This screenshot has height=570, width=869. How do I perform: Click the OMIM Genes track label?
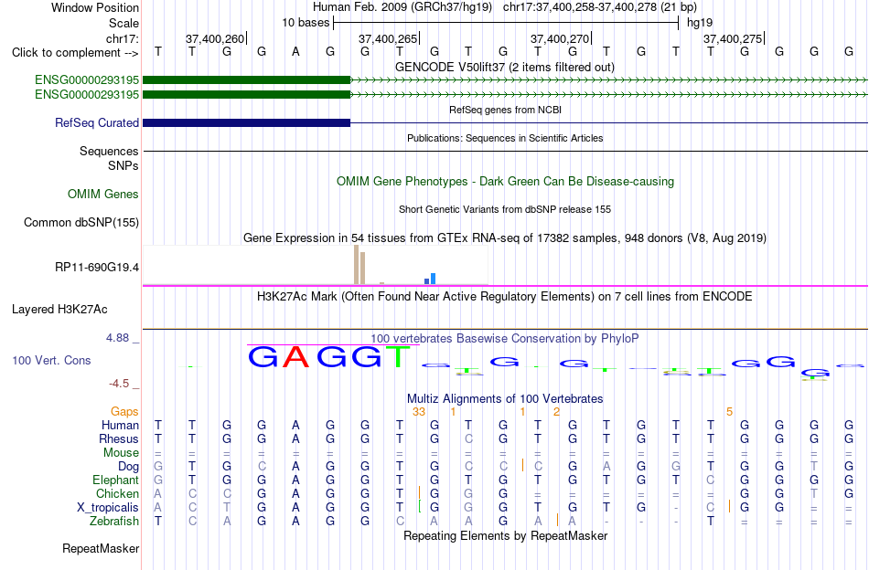pos(102,195)
